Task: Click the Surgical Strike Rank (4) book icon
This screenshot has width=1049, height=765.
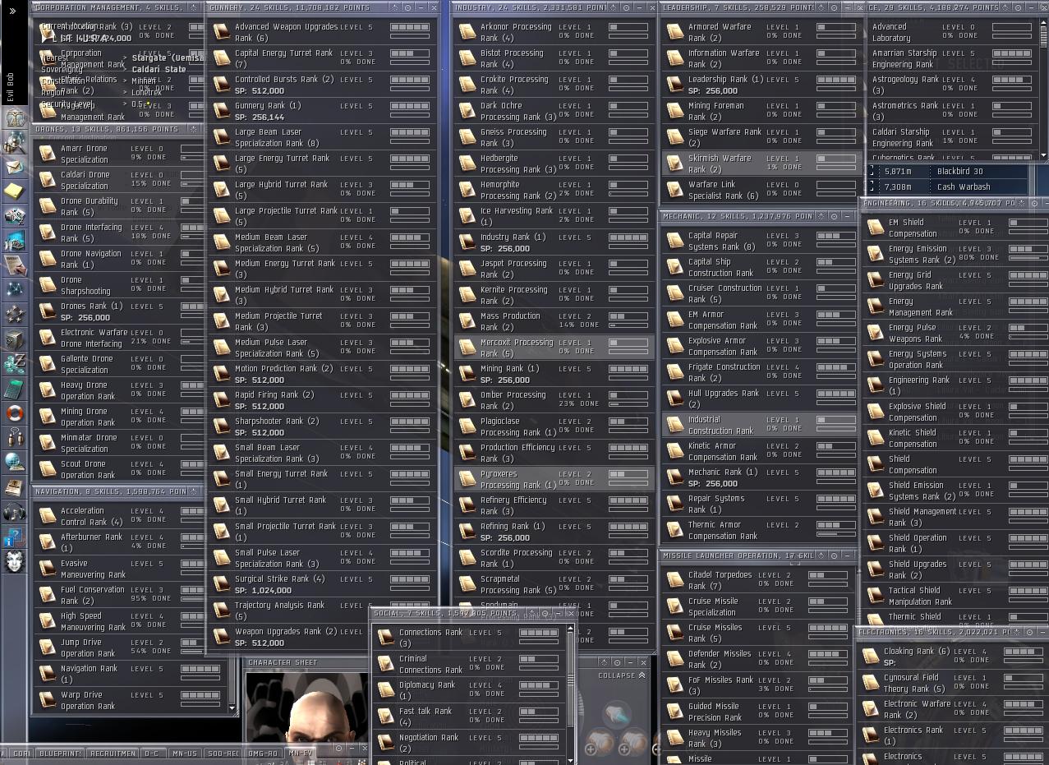Action: [221, 584]
